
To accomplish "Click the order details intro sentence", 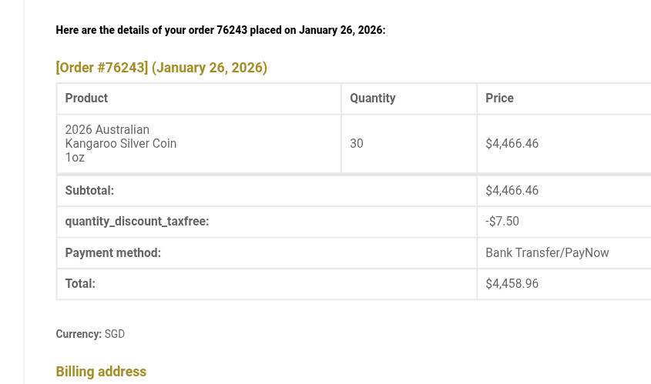I will [220, 31].
